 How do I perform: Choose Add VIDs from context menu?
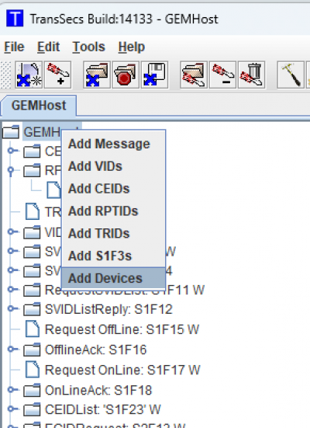114,166
